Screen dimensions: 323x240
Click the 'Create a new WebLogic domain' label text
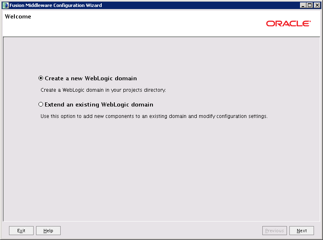point(91,78)
